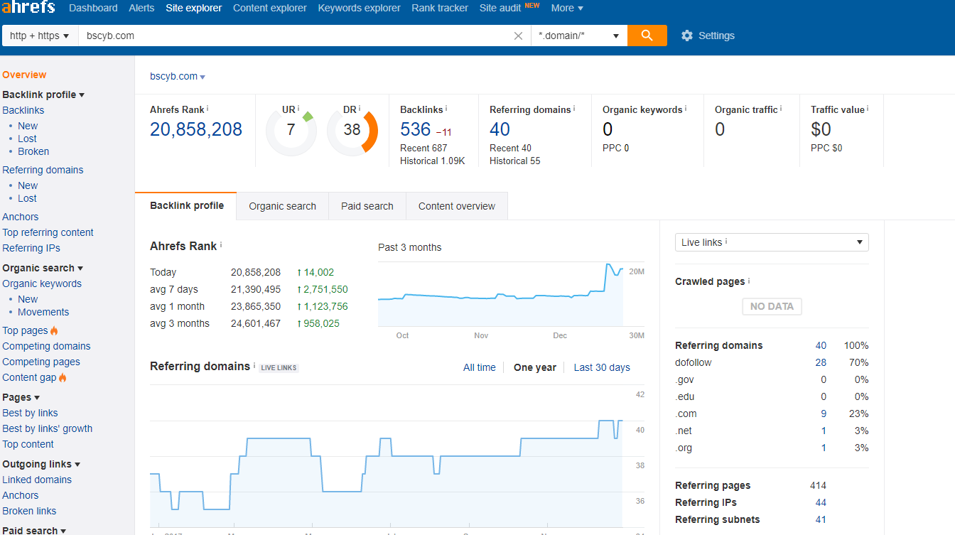Open Keywords explorer in top navigation
Image resolution: width=955 pixels, height=535 pixels.
(360, 8)
